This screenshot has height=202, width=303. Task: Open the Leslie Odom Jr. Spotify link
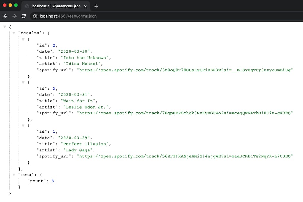click(x=185, y=113)
